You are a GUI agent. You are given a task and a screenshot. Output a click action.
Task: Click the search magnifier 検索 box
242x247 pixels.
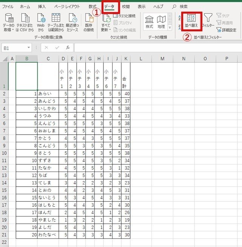click(180, 7)
